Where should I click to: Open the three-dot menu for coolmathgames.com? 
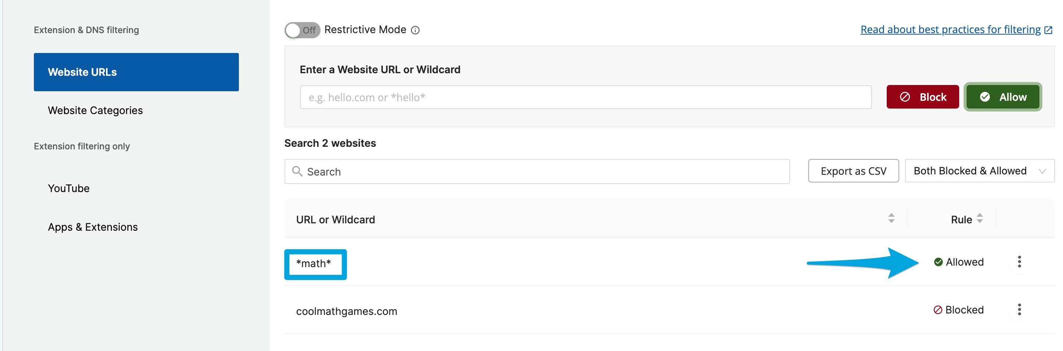click(1019, 309)
